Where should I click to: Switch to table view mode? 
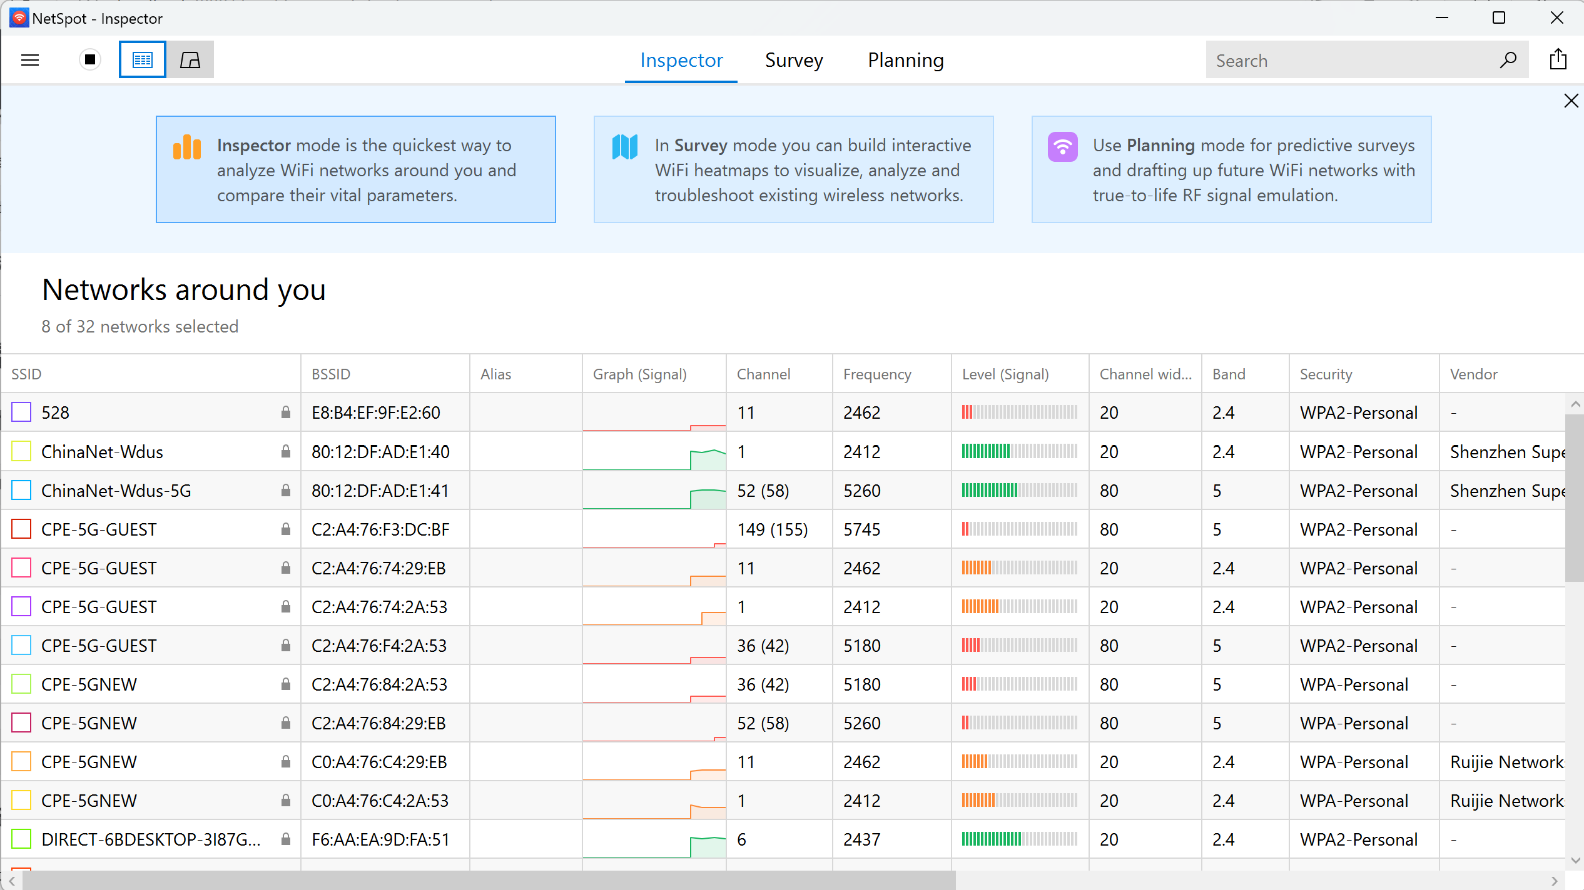[x=143, y=60]
